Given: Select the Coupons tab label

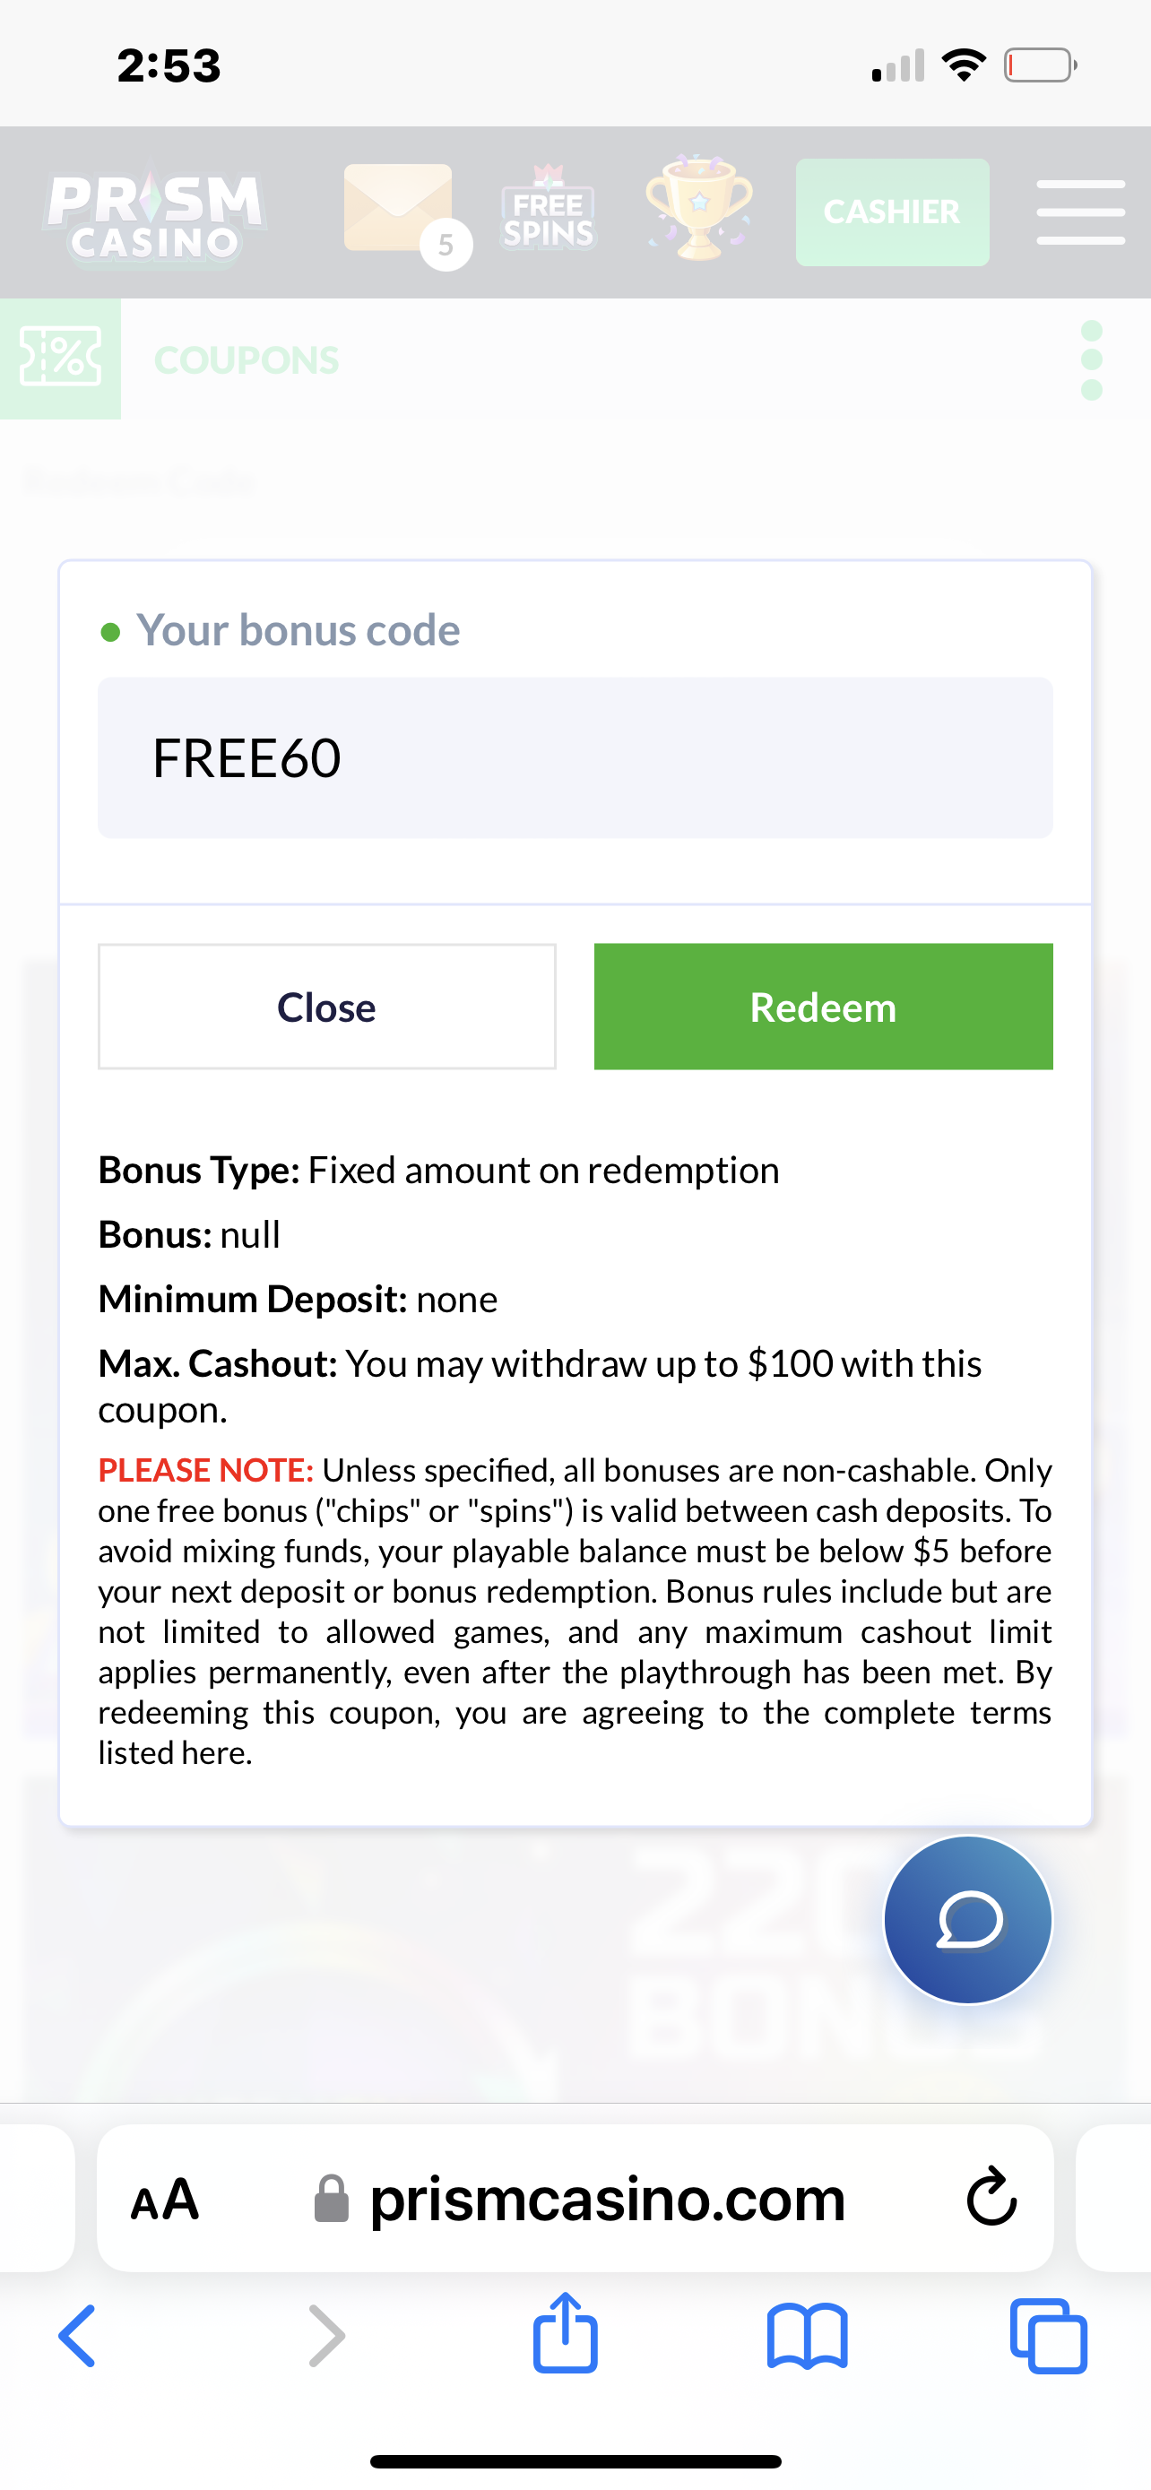Looking at the screenshot, I should 247,360.
